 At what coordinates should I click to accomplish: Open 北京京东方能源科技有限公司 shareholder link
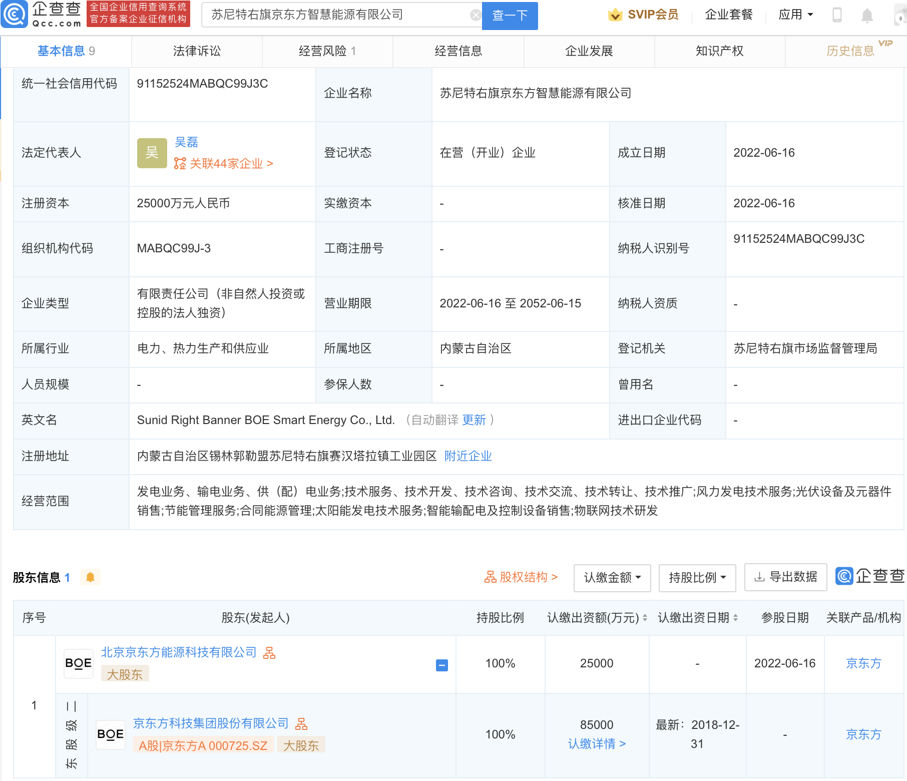click(x=179, y=652)
